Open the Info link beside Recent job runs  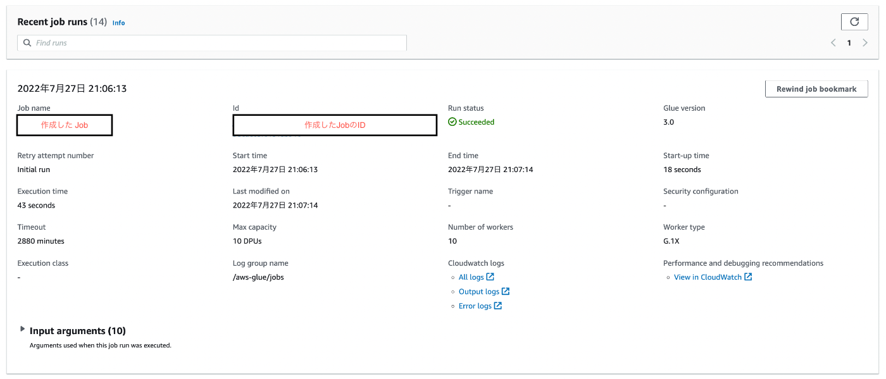119,23
